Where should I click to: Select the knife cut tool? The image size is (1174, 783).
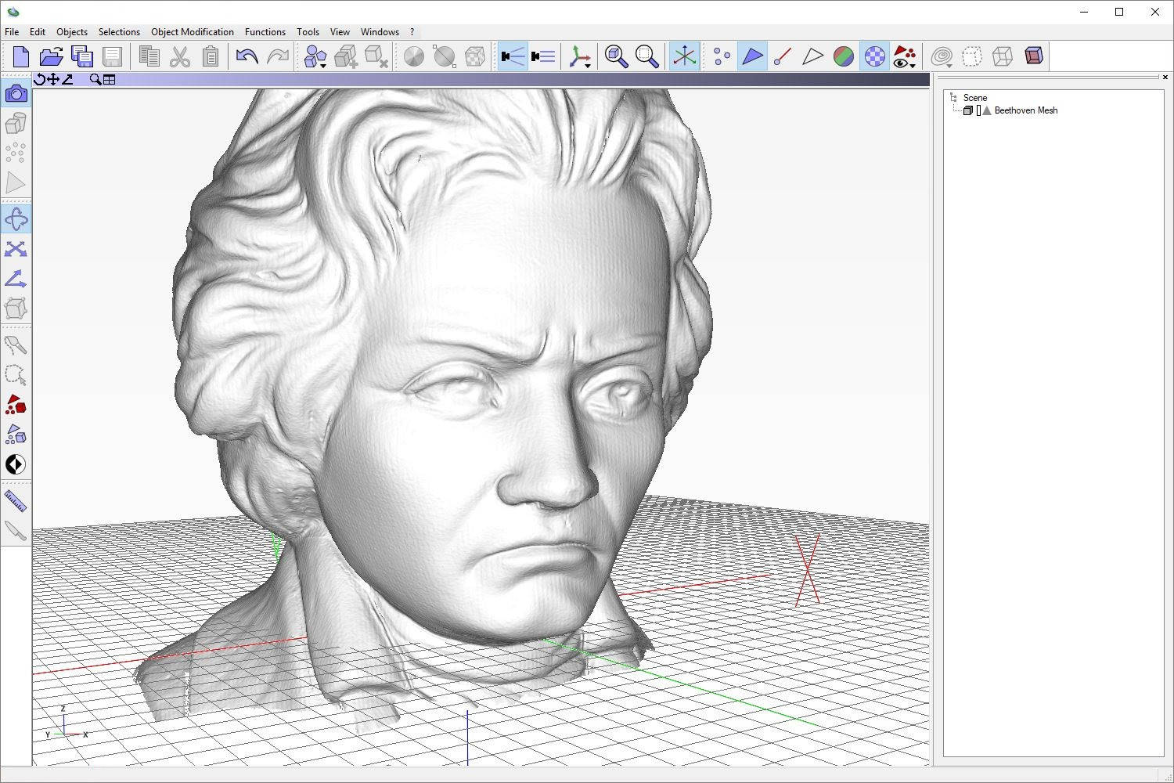pyautogui.click(x=16, y=531)
